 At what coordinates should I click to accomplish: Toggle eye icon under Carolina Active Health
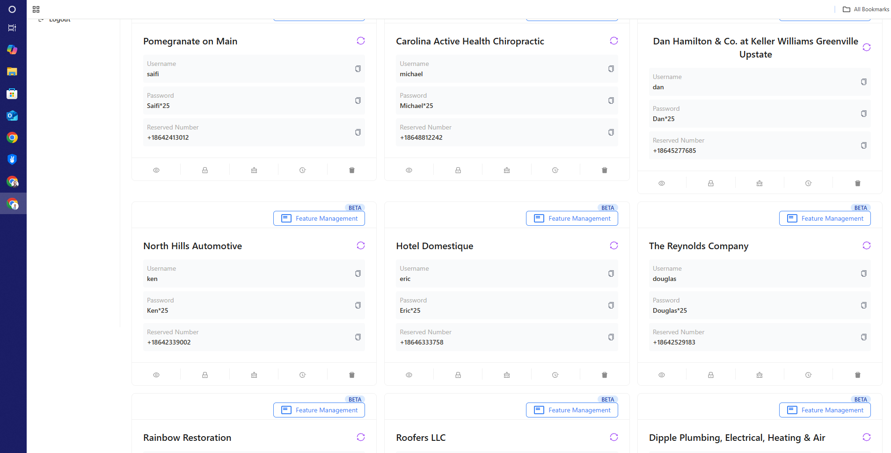[409, 170]
